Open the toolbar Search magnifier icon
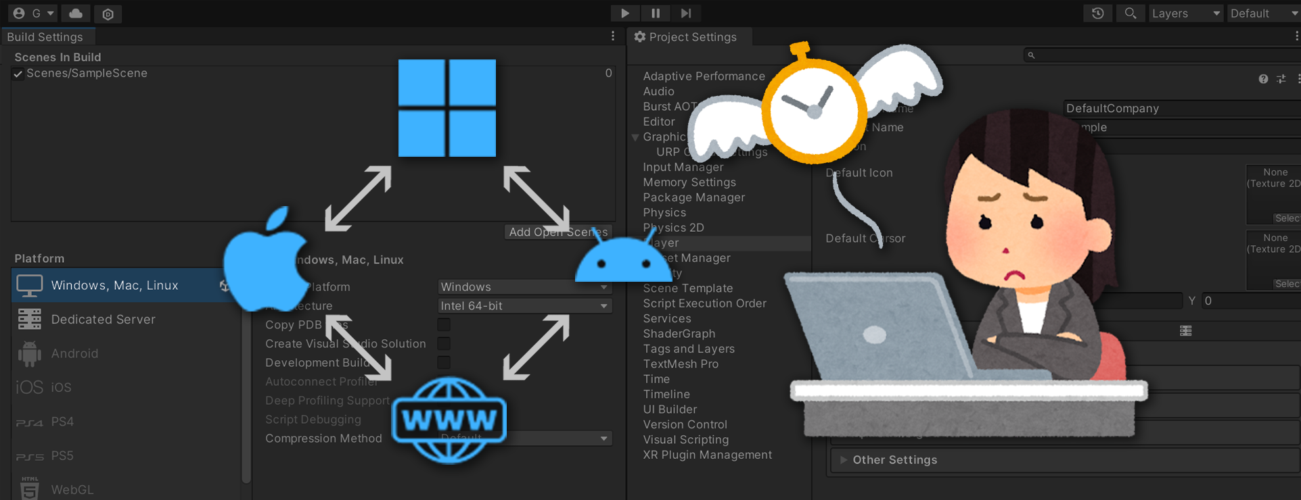Screen dimensions: 1301x500 [x=1130, y=14]
